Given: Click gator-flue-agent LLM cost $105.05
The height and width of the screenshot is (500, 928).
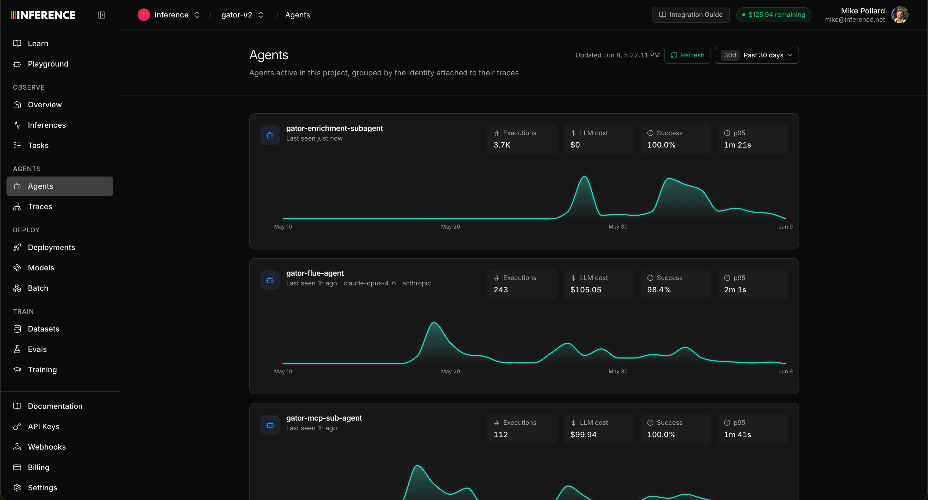Looking at the screenshot, I should (599, 284).
